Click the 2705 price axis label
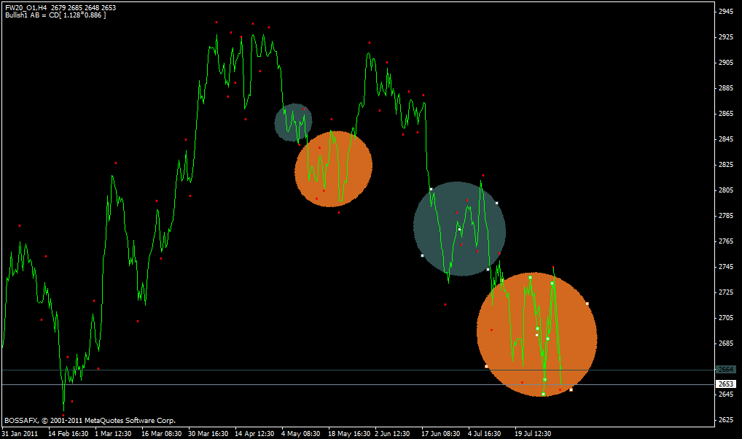The height and width of the screenshot is (439, 742). click(x=726, y=318)
